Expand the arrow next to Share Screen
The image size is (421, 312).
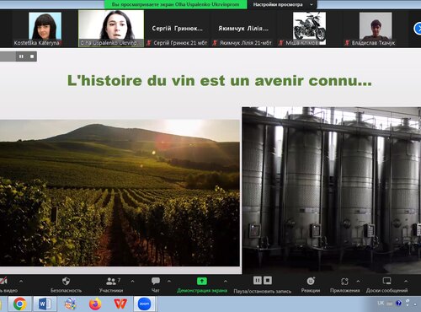click(x=225, y=281)
